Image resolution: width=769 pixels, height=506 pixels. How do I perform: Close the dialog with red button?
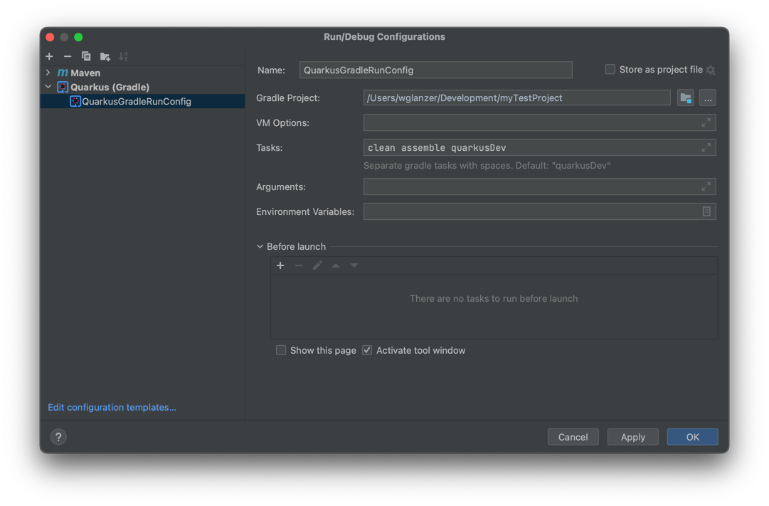coord(50,37)
